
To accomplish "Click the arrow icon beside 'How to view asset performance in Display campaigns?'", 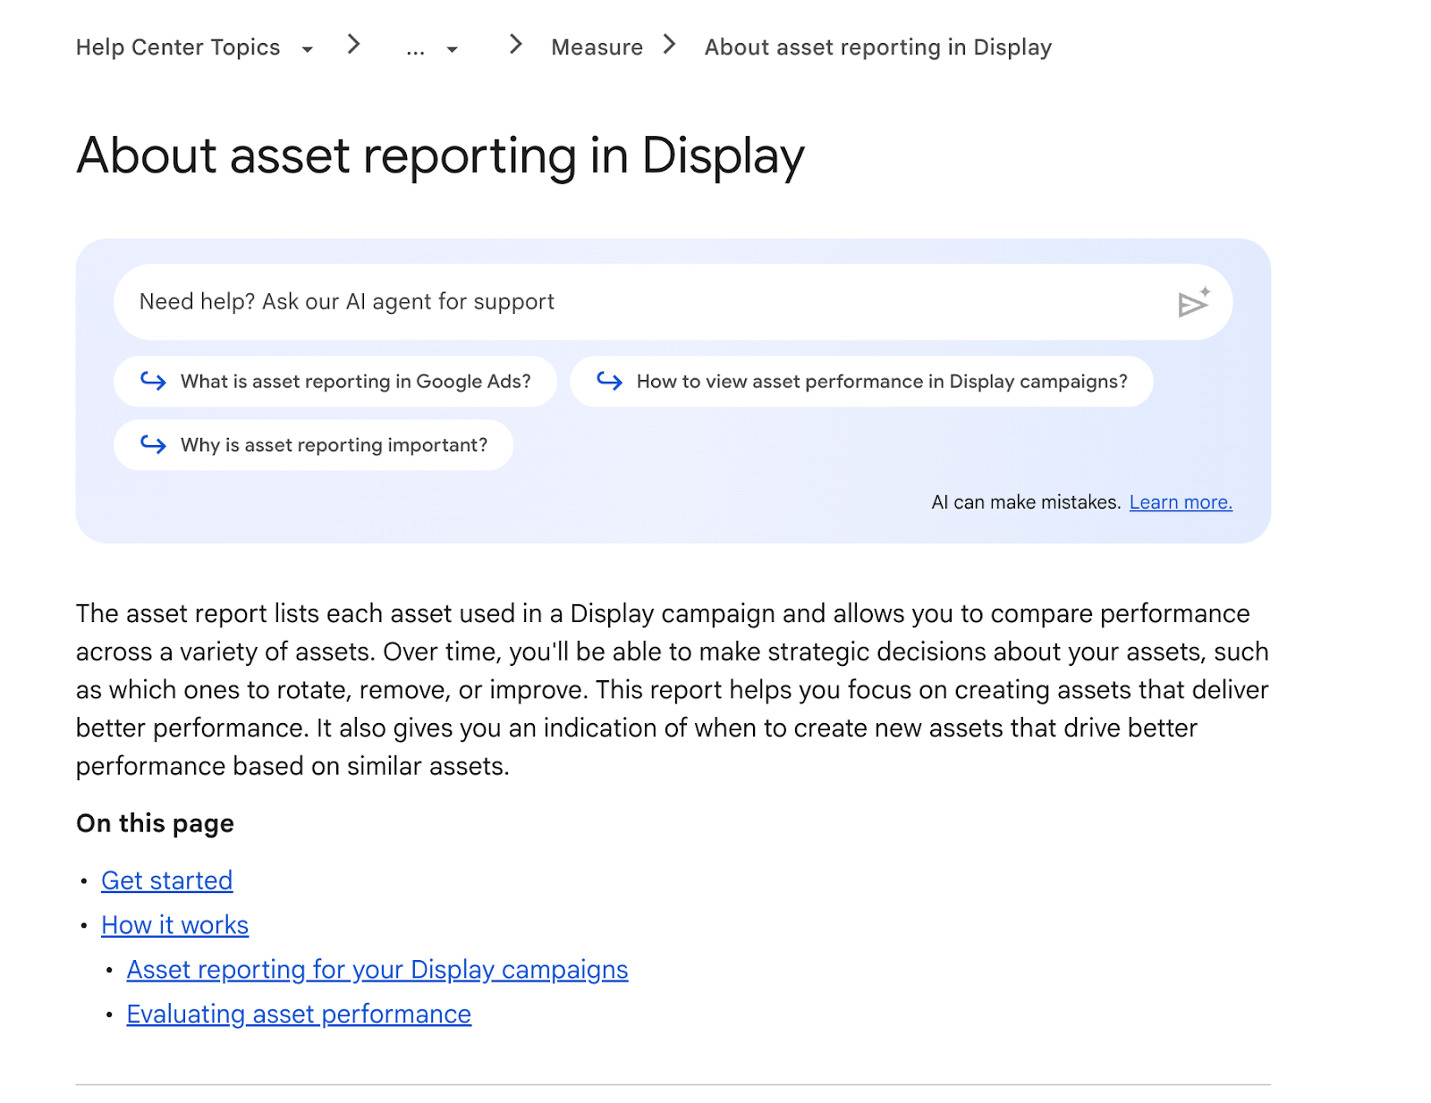I will pyautogui.click(x=611, y=382).
